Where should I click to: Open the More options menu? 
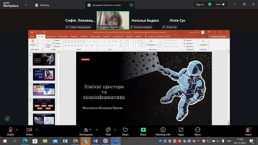coord(198,131)
